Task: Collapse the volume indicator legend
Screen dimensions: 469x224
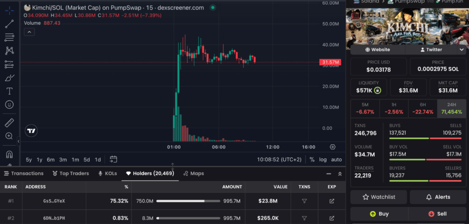Action: (x=29, y=32)
